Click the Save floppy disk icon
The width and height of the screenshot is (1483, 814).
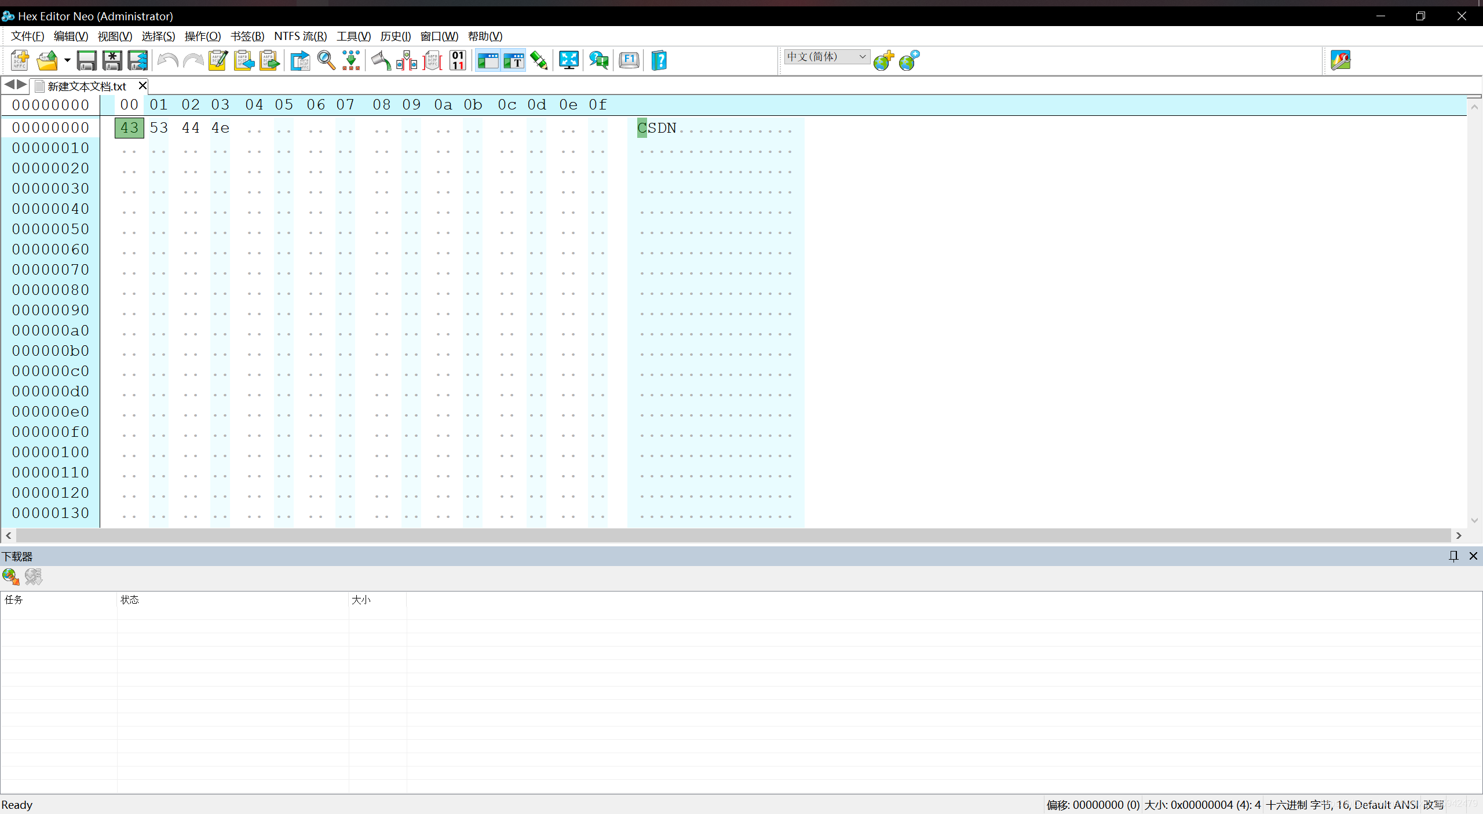point(87,60)
